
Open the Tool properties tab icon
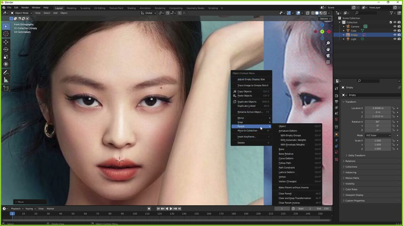click(x=336, y=88)
